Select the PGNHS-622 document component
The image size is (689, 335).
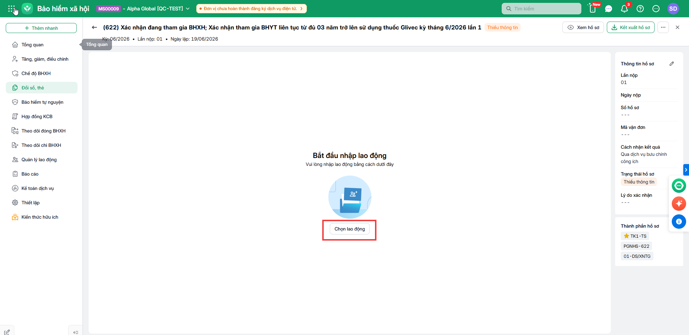637,246
